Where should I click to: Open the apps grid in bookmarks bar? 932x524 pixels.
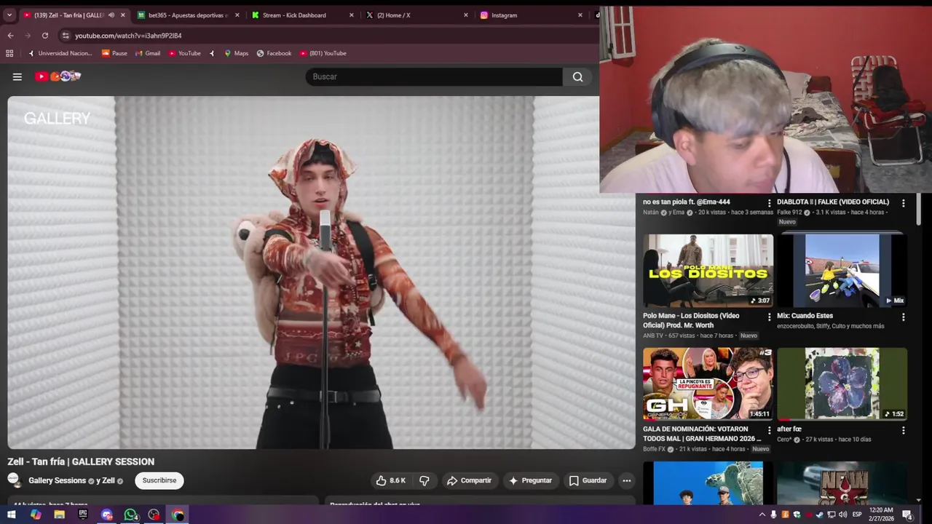[x=9, y=53]
